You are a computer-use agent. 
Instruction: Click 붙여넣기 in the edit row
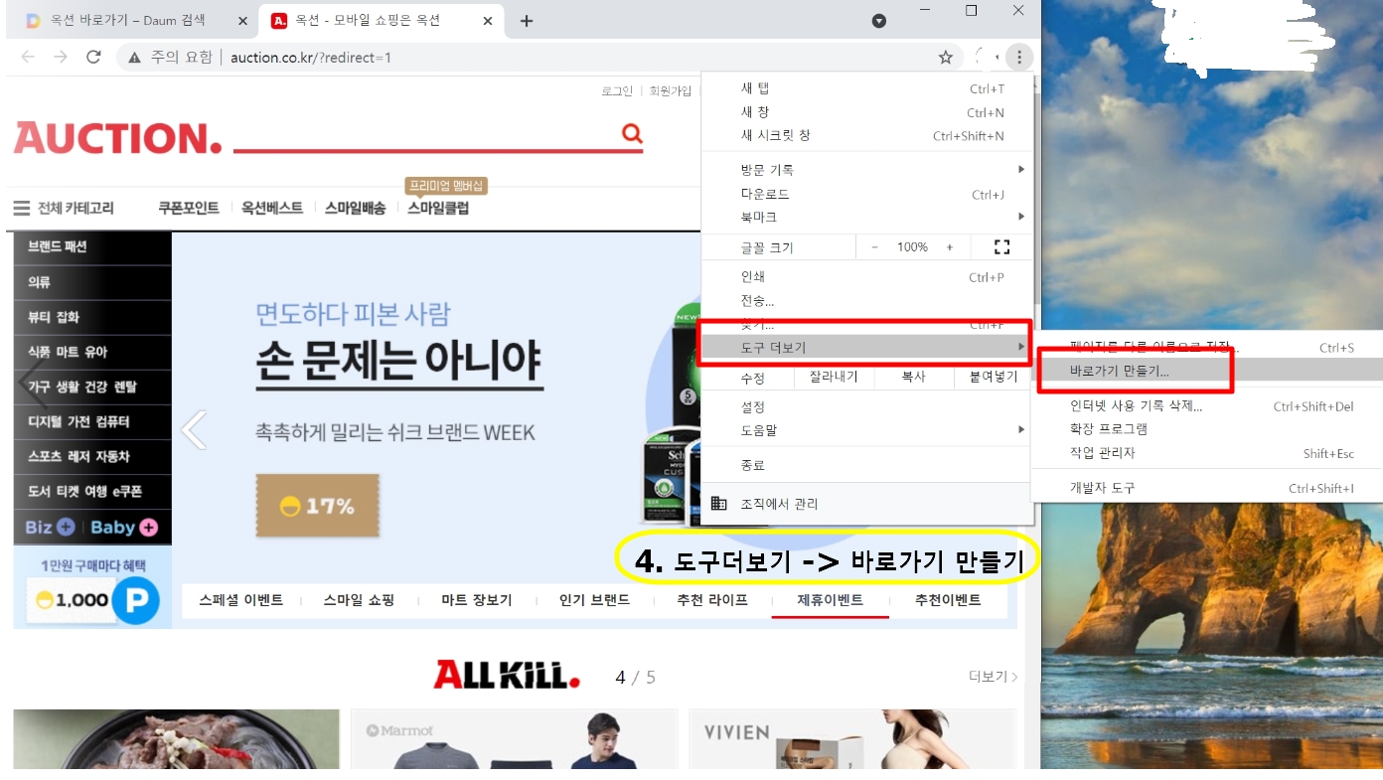tap(994, 378)
